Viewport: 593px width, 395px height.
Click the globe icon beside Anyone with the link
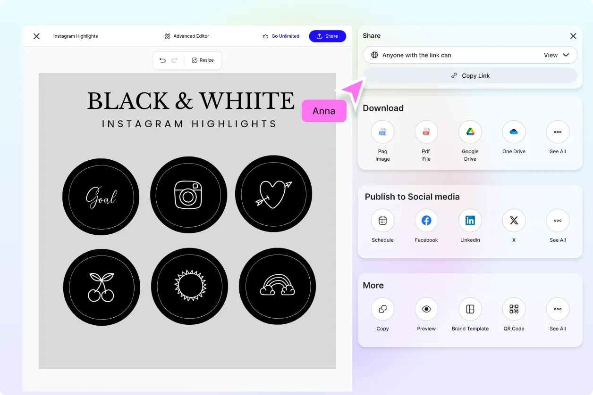(374, 55)
